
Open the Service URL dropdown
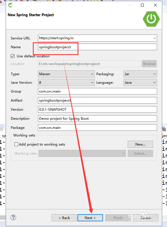click(155, 38)
